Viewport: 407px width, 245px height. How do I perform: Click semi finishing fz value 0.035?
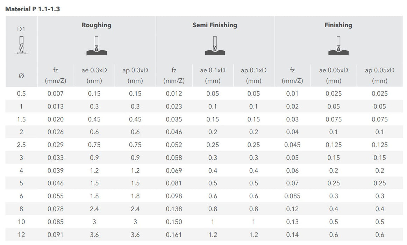(174, 119)
